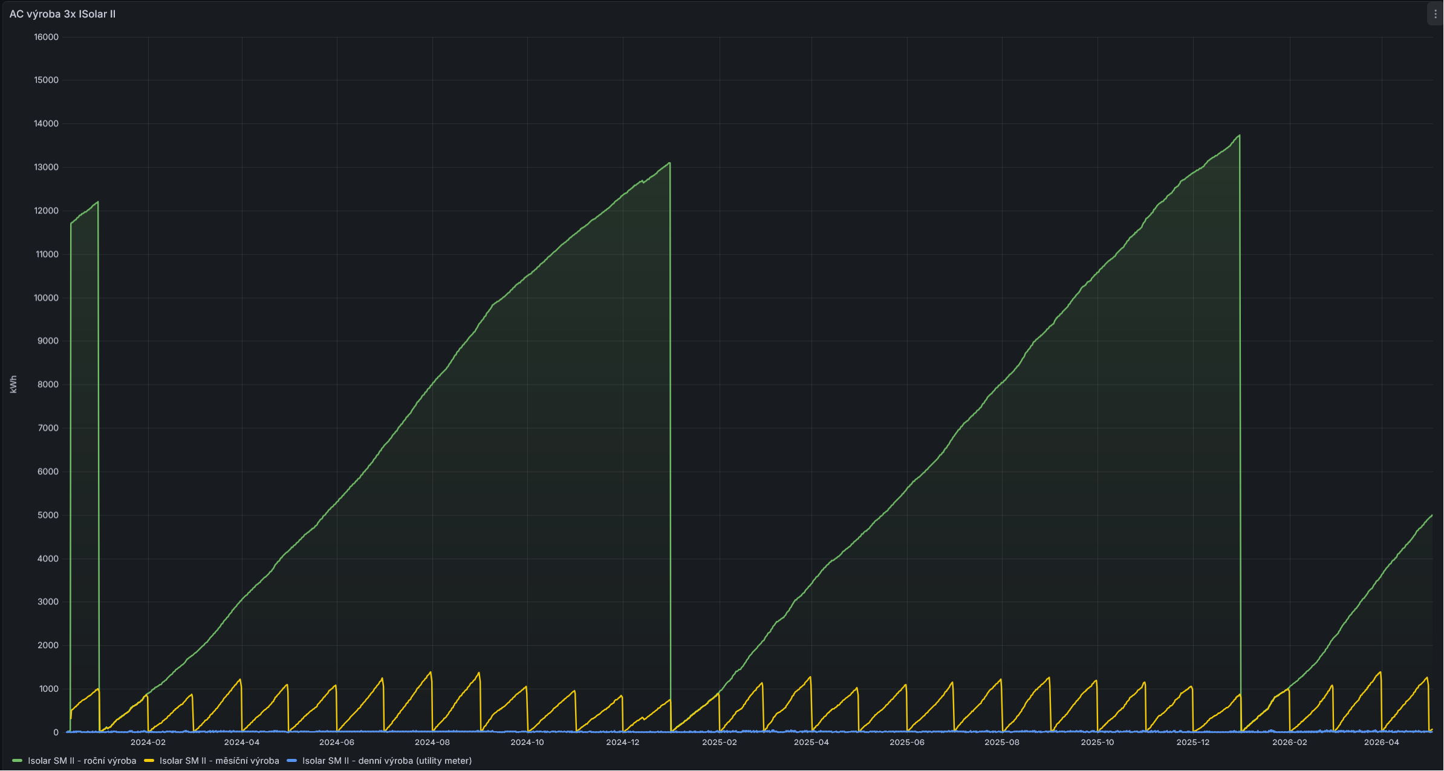The image size is (1444, 771).
Task: Click the green line start near 12000
Action: pyautogui.click(x=71, y=223)
